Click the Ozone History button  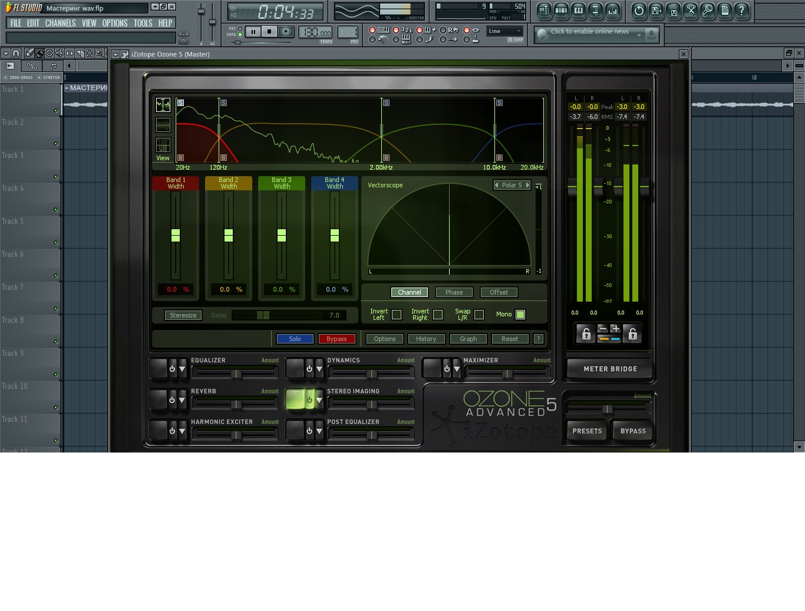(426, 339)
